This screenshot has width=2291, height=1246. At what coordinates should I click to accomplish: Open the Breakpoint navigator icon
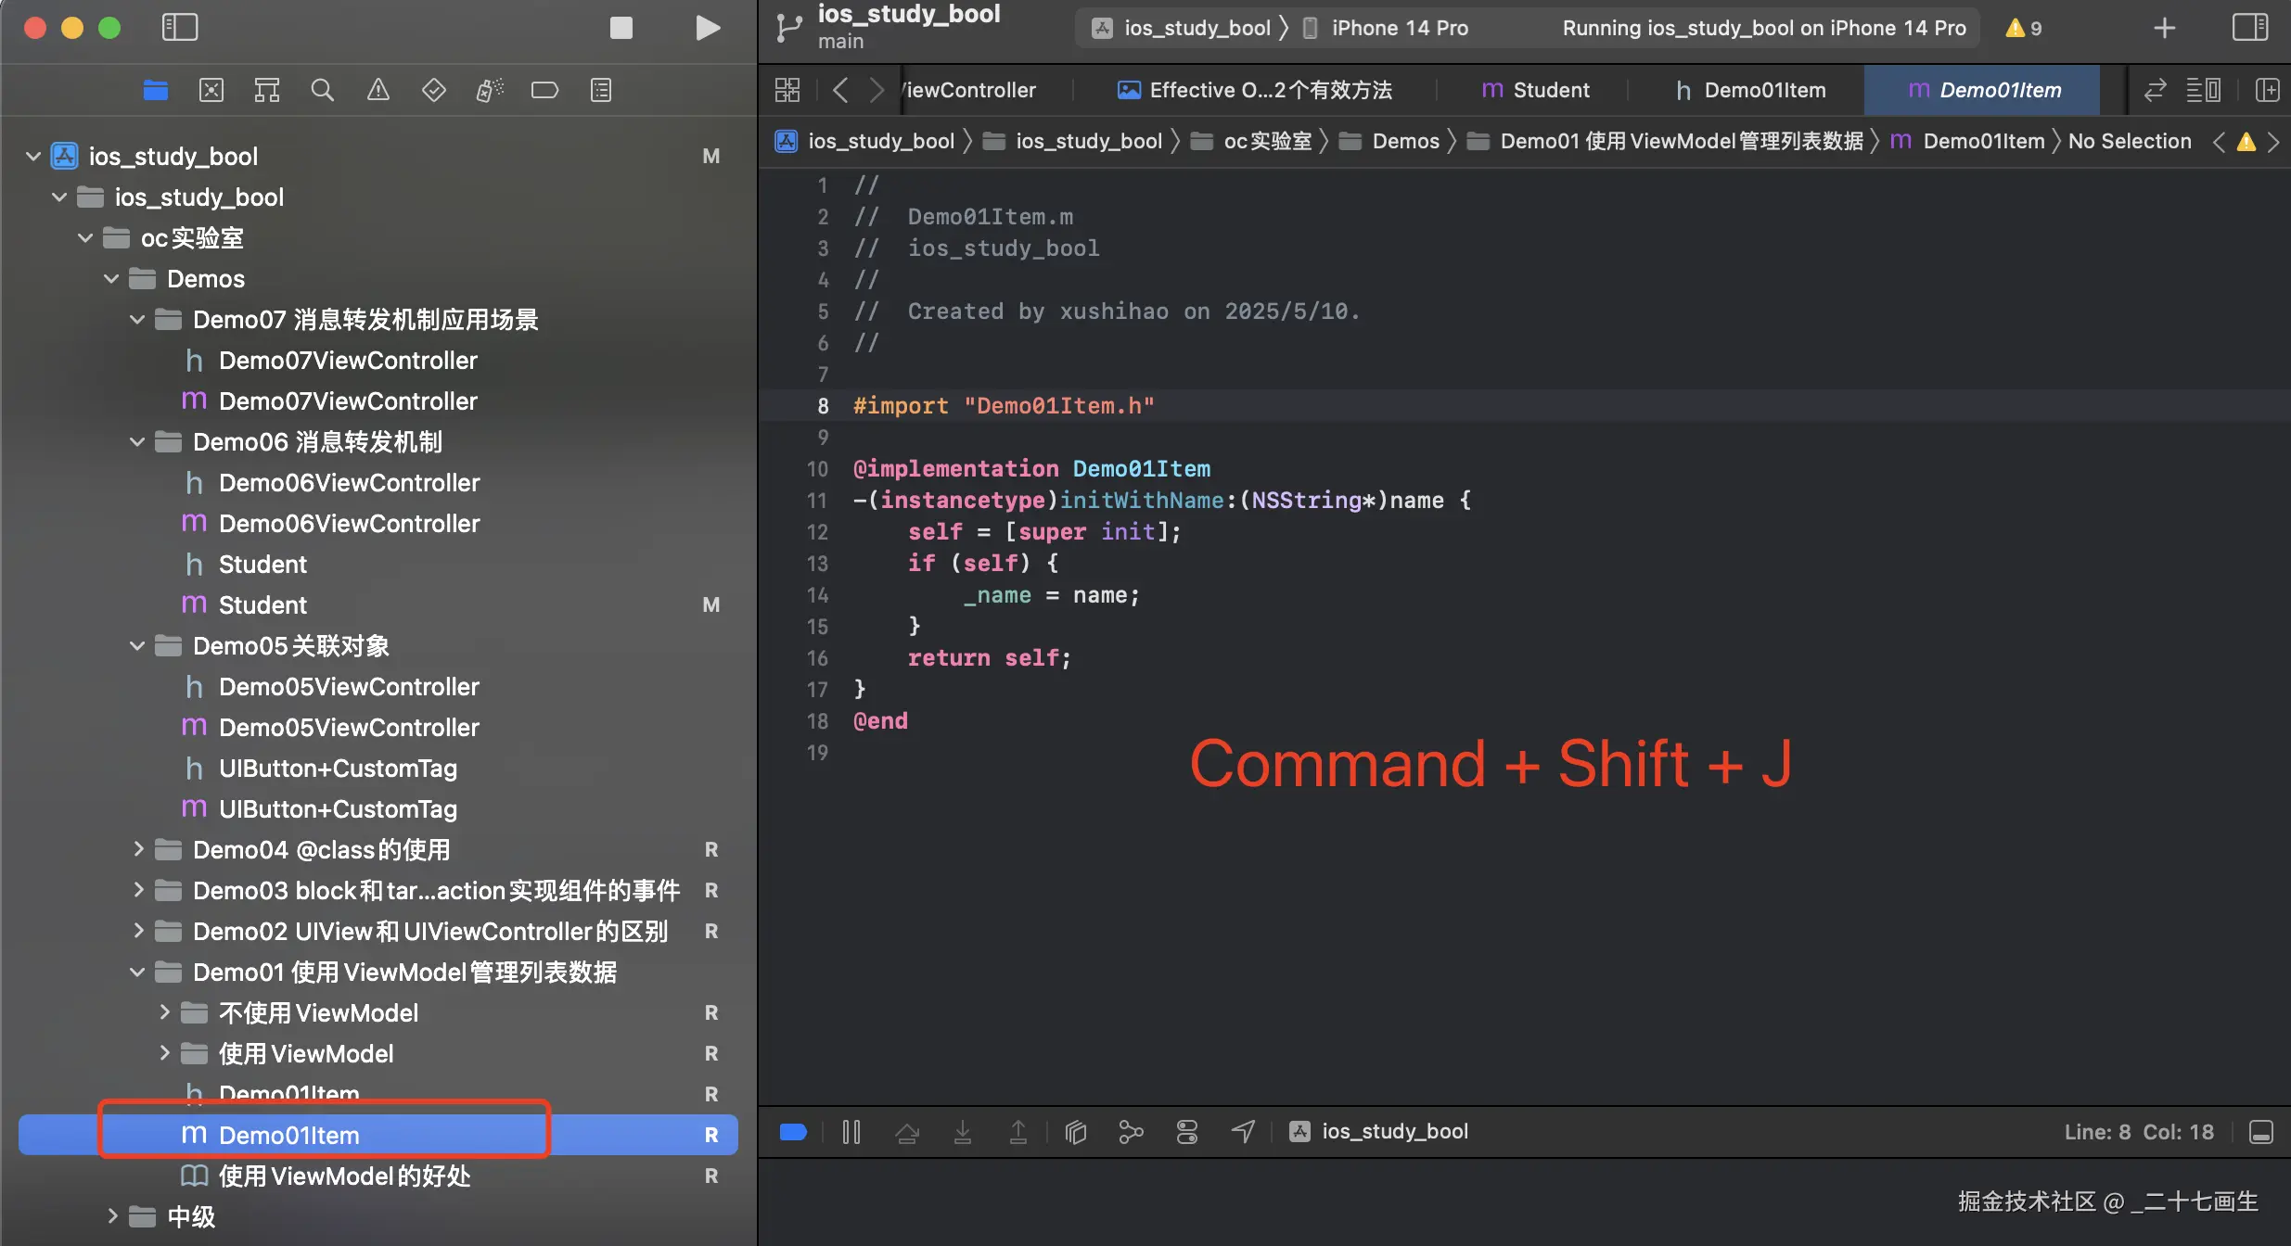544,90
